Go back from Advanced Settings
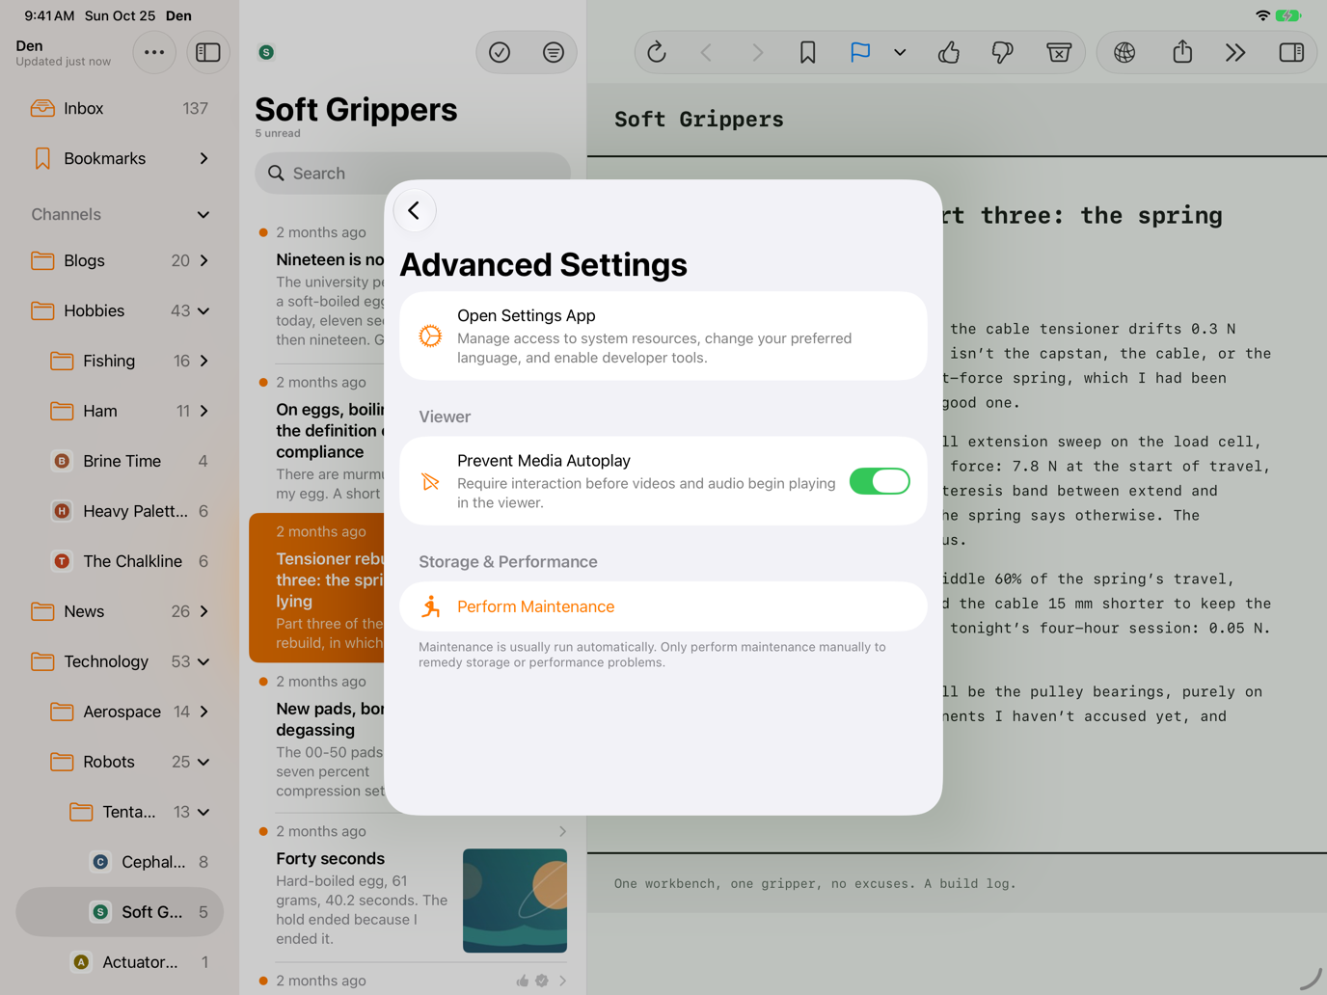The height and width of the screenshot is (995, 1327). pyautogui.click(x=415, y=210)
